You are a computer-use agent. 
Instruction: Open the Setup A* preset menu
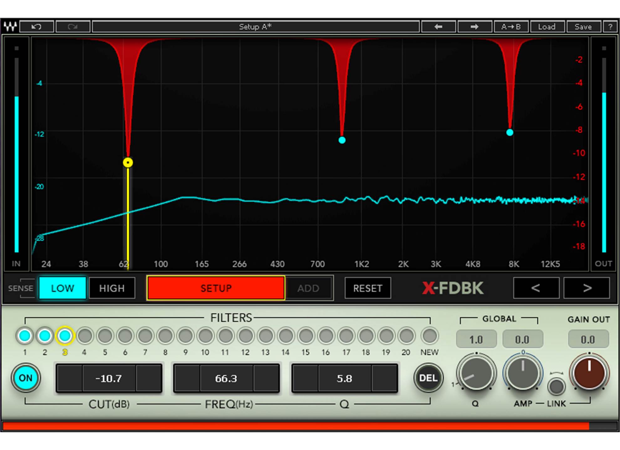pyautogui.click(x=255, y=27)
